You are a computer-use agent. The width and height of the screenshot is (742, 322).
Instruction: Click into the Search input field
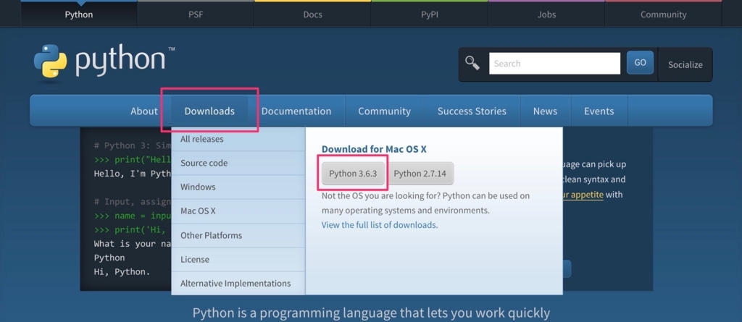(x=554, y=64)
